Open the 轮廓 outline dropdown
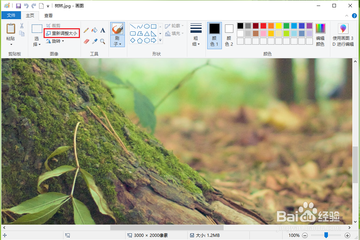The width and height of the screenshot is (360, 240). (x=174, y=26)
